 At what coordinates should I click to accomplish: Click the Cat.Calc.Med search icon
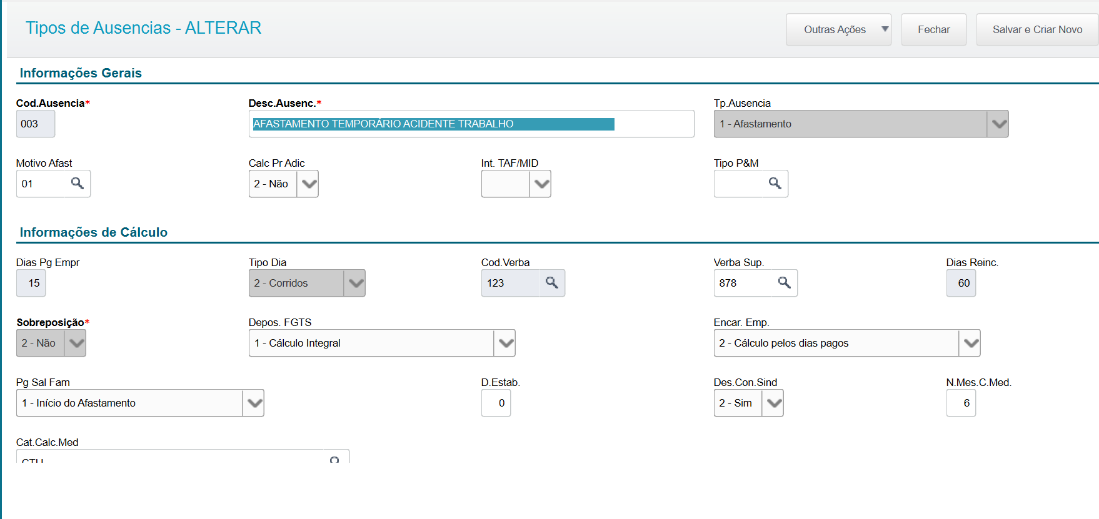click(334, 460)
